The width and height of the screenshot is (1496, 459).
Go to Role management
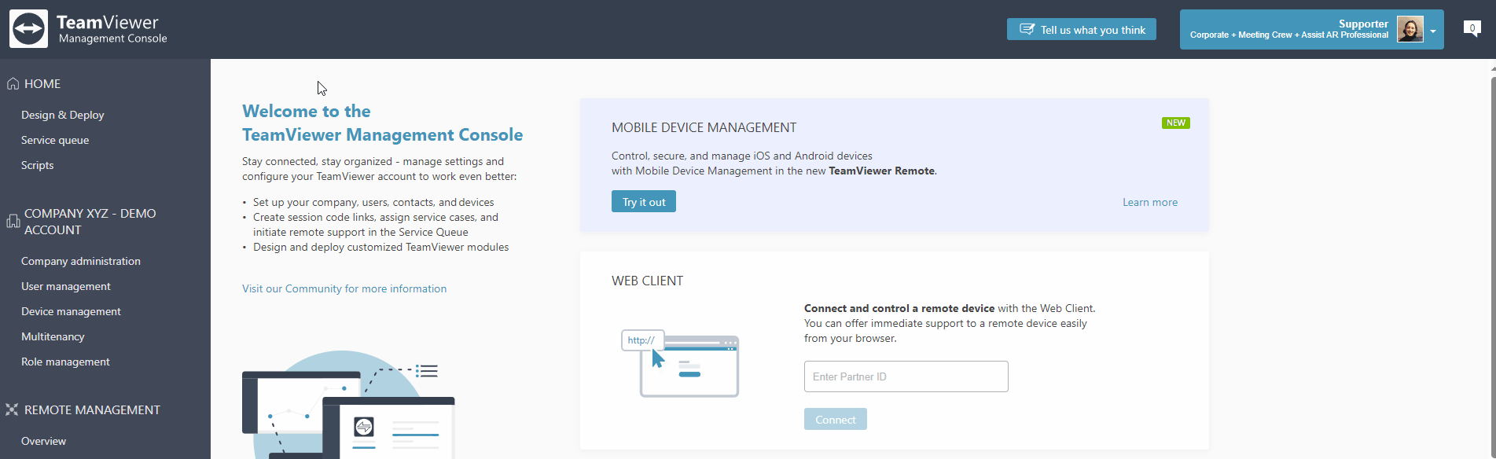pos(65,362)
